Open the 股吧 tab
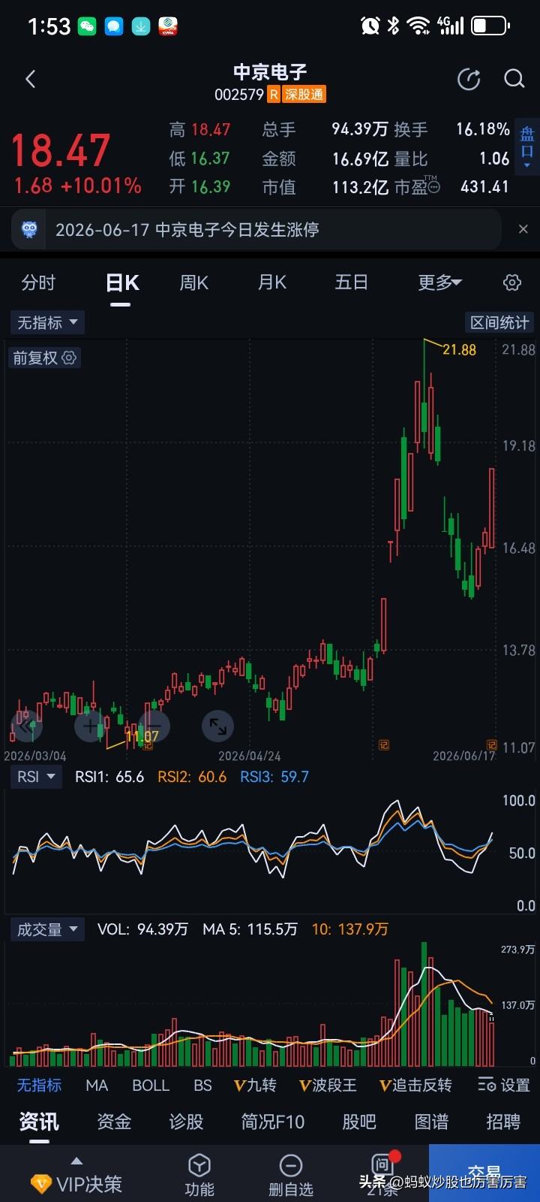Viewport: 540px width, 1202px height. coord(359,1122)
